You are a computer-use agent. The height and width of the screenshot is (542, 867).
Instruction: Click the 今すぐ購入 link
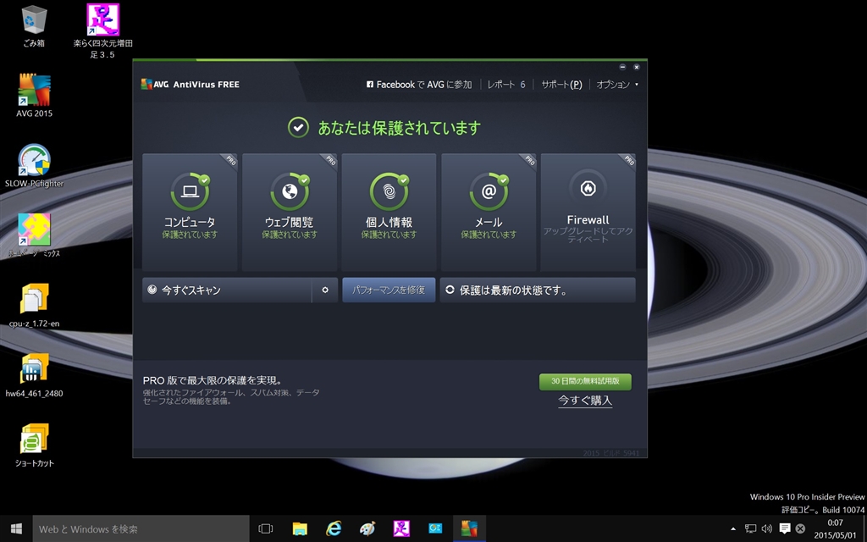click(x=585, y=401)
